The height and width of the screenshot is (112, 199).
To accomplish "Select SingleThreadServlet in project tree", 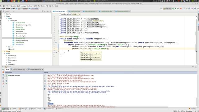I will click(x=22, y=40).
